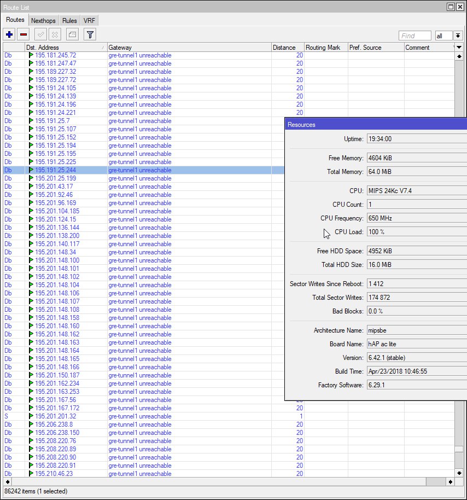Image resolution: width=467 pixels, height=500 pixels.
Task: Open the filter funnel tool
Action: click(90, 34)
